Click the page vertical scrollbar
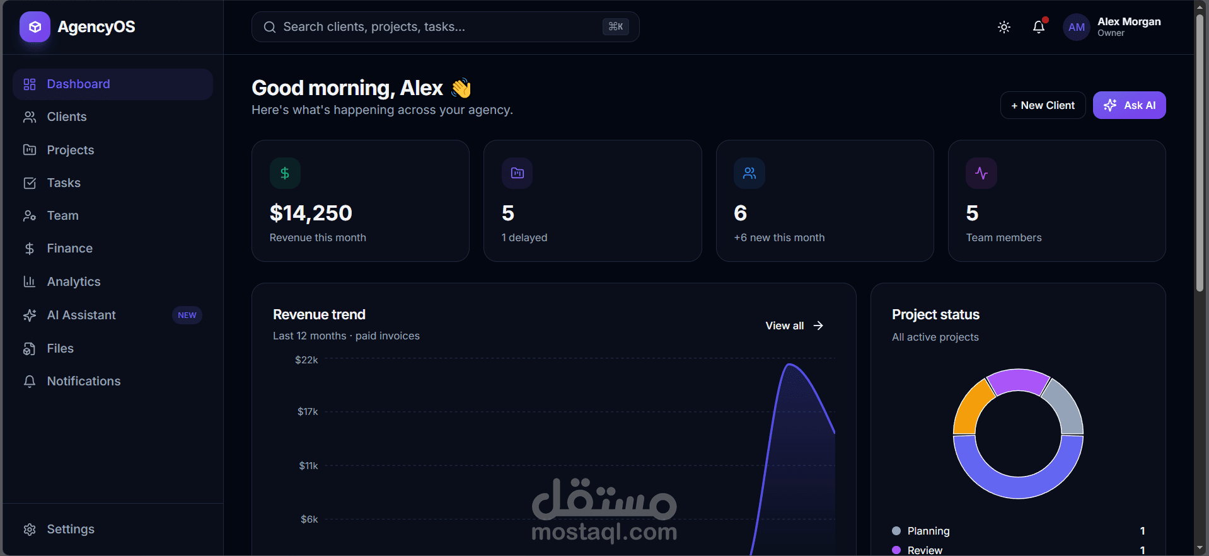The image size is (1209, 556). (x=1200, y=153)
